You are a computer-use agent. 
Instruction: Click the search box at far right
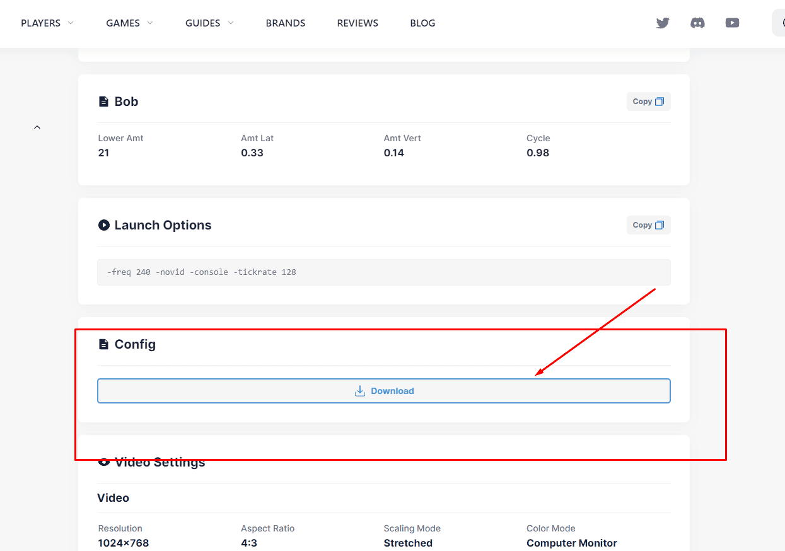(779, 23)
